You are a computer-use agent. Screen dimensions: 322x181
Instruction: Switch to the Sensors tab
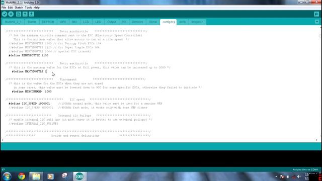pyautogui.click(x=137, y=22)
